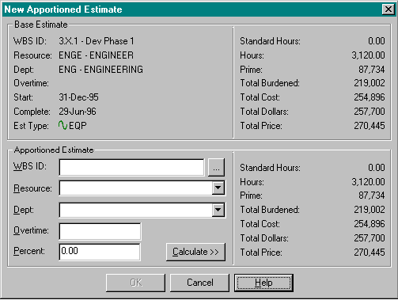Click the apportioned Total Burdened value 219,002
Image resolution: width=398 pixels, height=300 pixels.
(x=370, y=210)
